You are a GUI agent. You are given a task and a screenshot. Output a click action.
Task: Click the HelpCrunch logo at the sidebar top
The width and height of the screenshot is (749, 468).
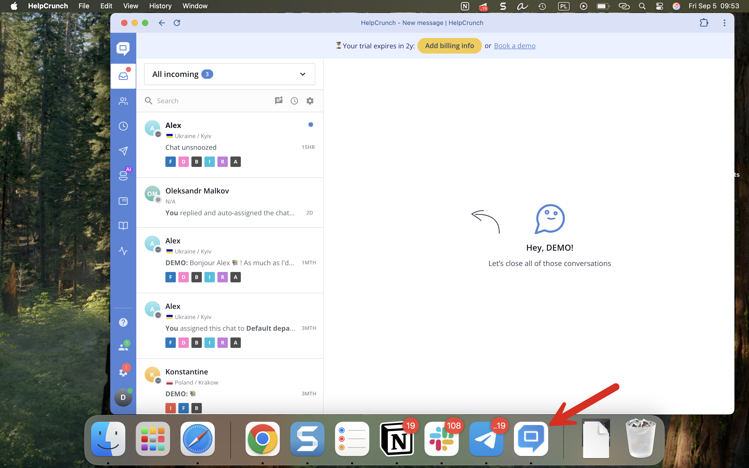(x=123, y=49)
